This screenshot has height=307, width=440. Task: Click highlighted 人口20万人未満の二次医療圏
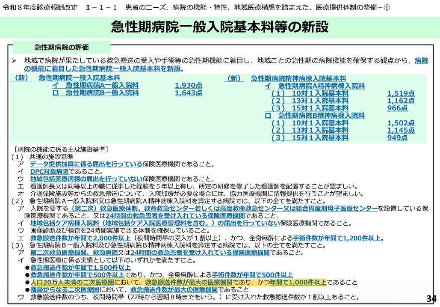pyautogui.click(x=72, y=282)
